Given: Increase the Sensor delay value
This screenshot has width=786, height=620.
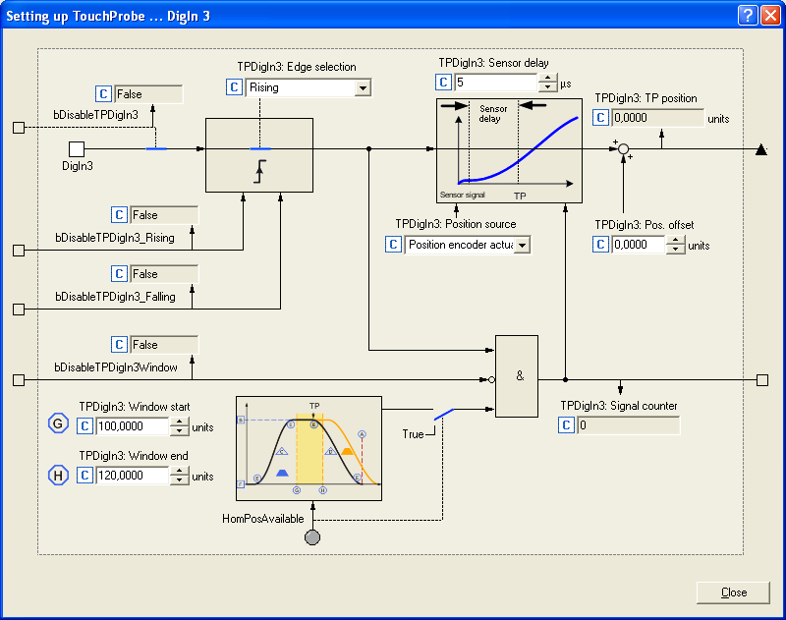Looking at the screenshot, I should pos(547,78).
